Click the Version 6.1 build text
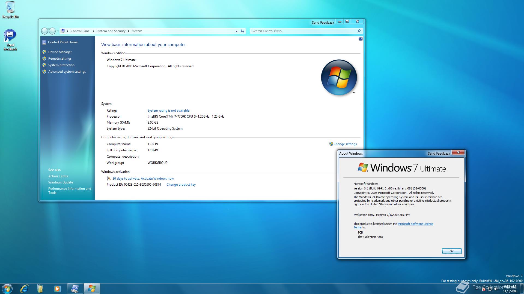Screen dimensions: 524x294 (x=389, y=188)
